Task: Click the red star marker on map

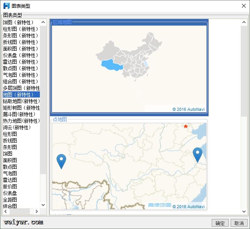Action: [186, 126]
